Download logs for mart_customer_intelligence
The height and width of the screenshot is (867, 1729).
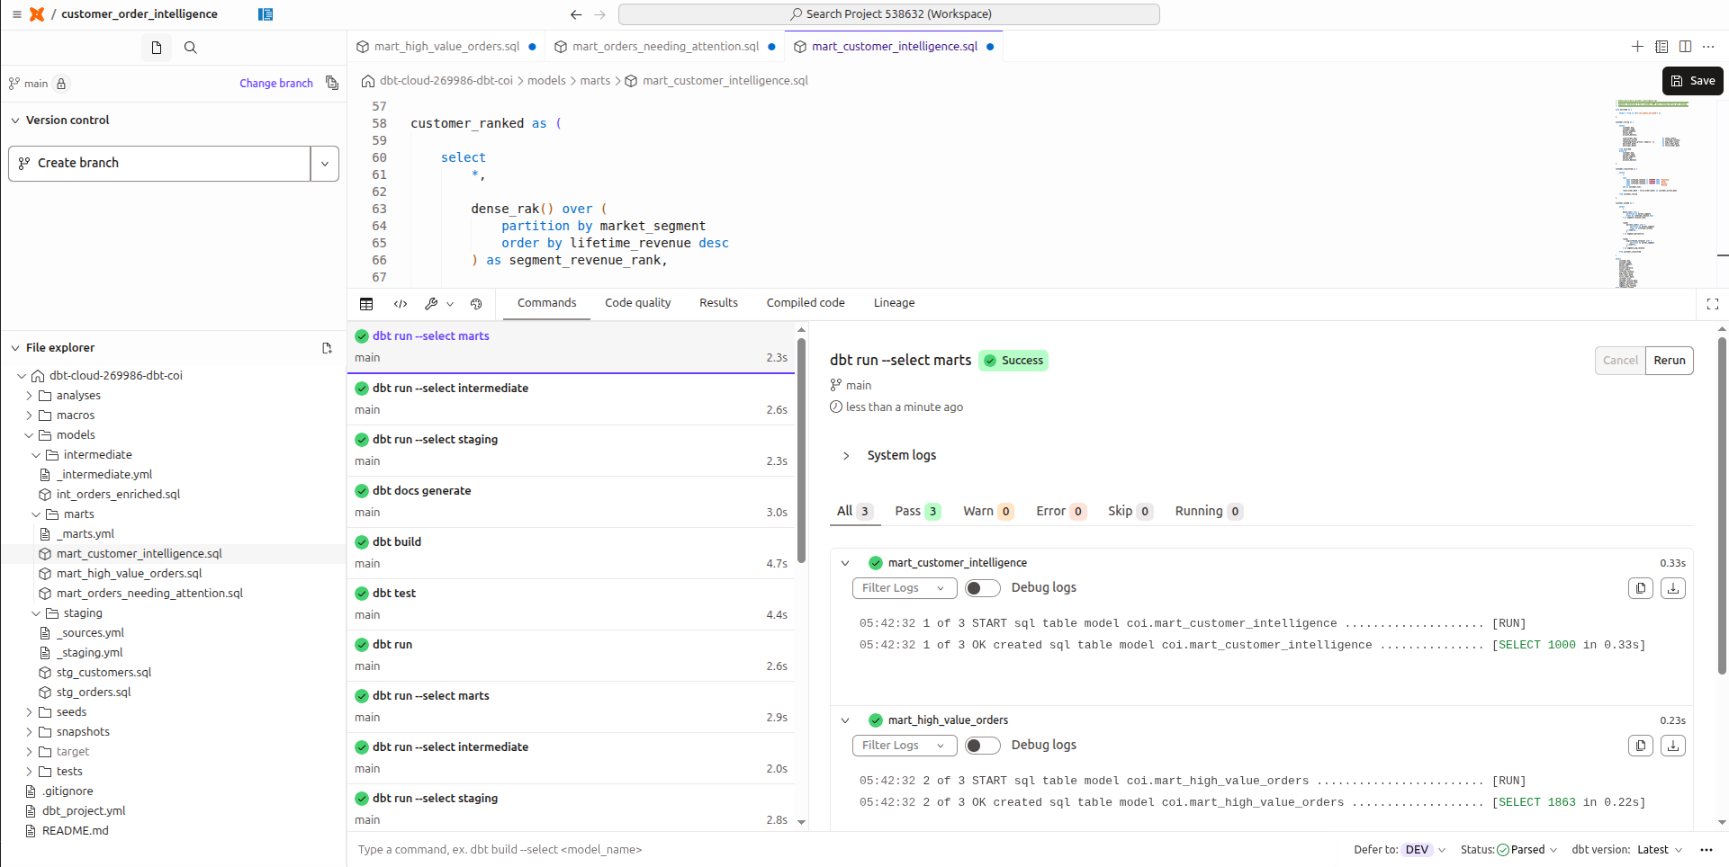click(1673, 588)
